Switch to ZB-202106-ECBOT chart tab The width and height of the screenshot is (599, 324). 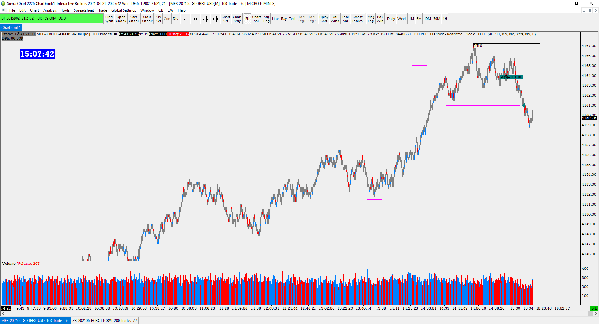click(x=105, y=321)
